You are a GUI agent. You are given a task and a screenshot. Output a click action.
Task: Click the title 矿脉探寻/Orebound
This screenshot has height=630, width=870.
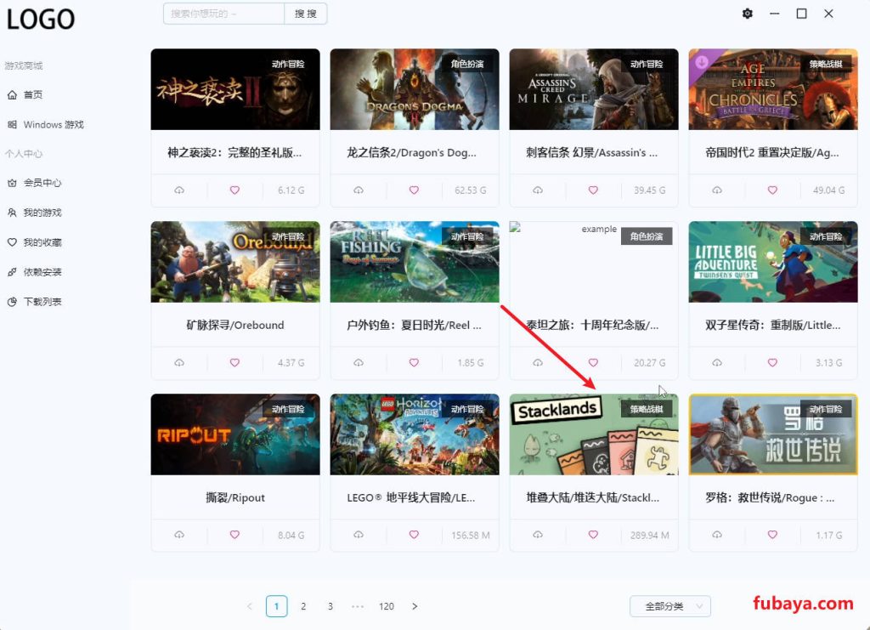click(235, 326)
